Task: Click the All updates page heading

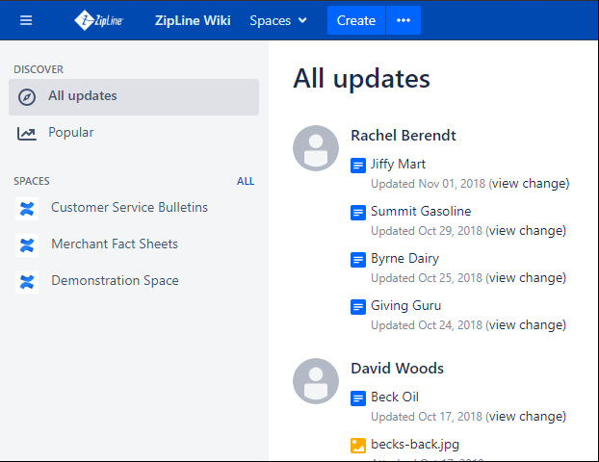Action: click(x=361, y=79)
